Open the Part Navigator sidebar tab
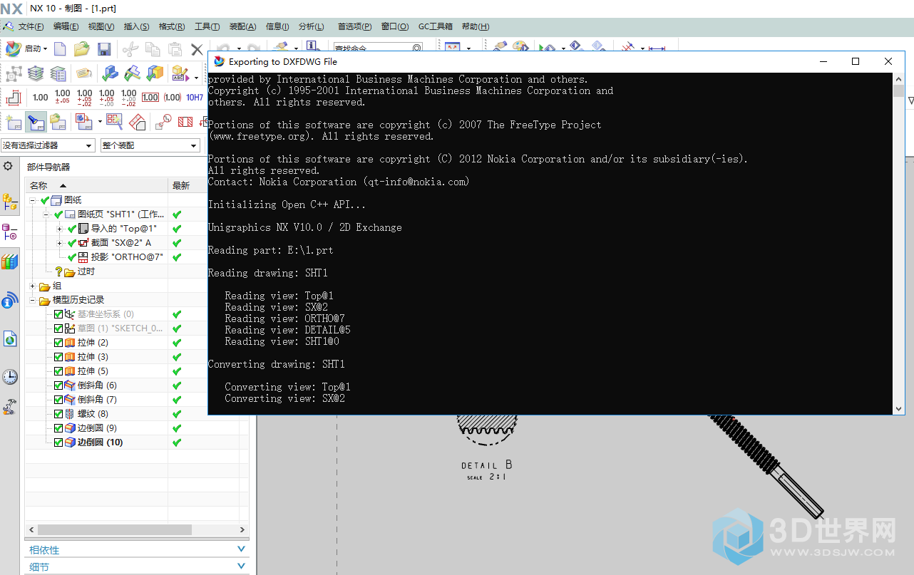Screen dimensions: 914x575 [x=10, y=232]
